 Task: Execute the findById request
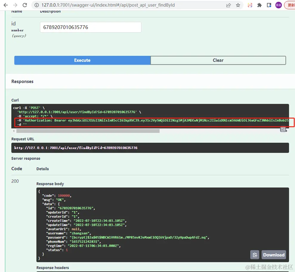click(82, 60)
